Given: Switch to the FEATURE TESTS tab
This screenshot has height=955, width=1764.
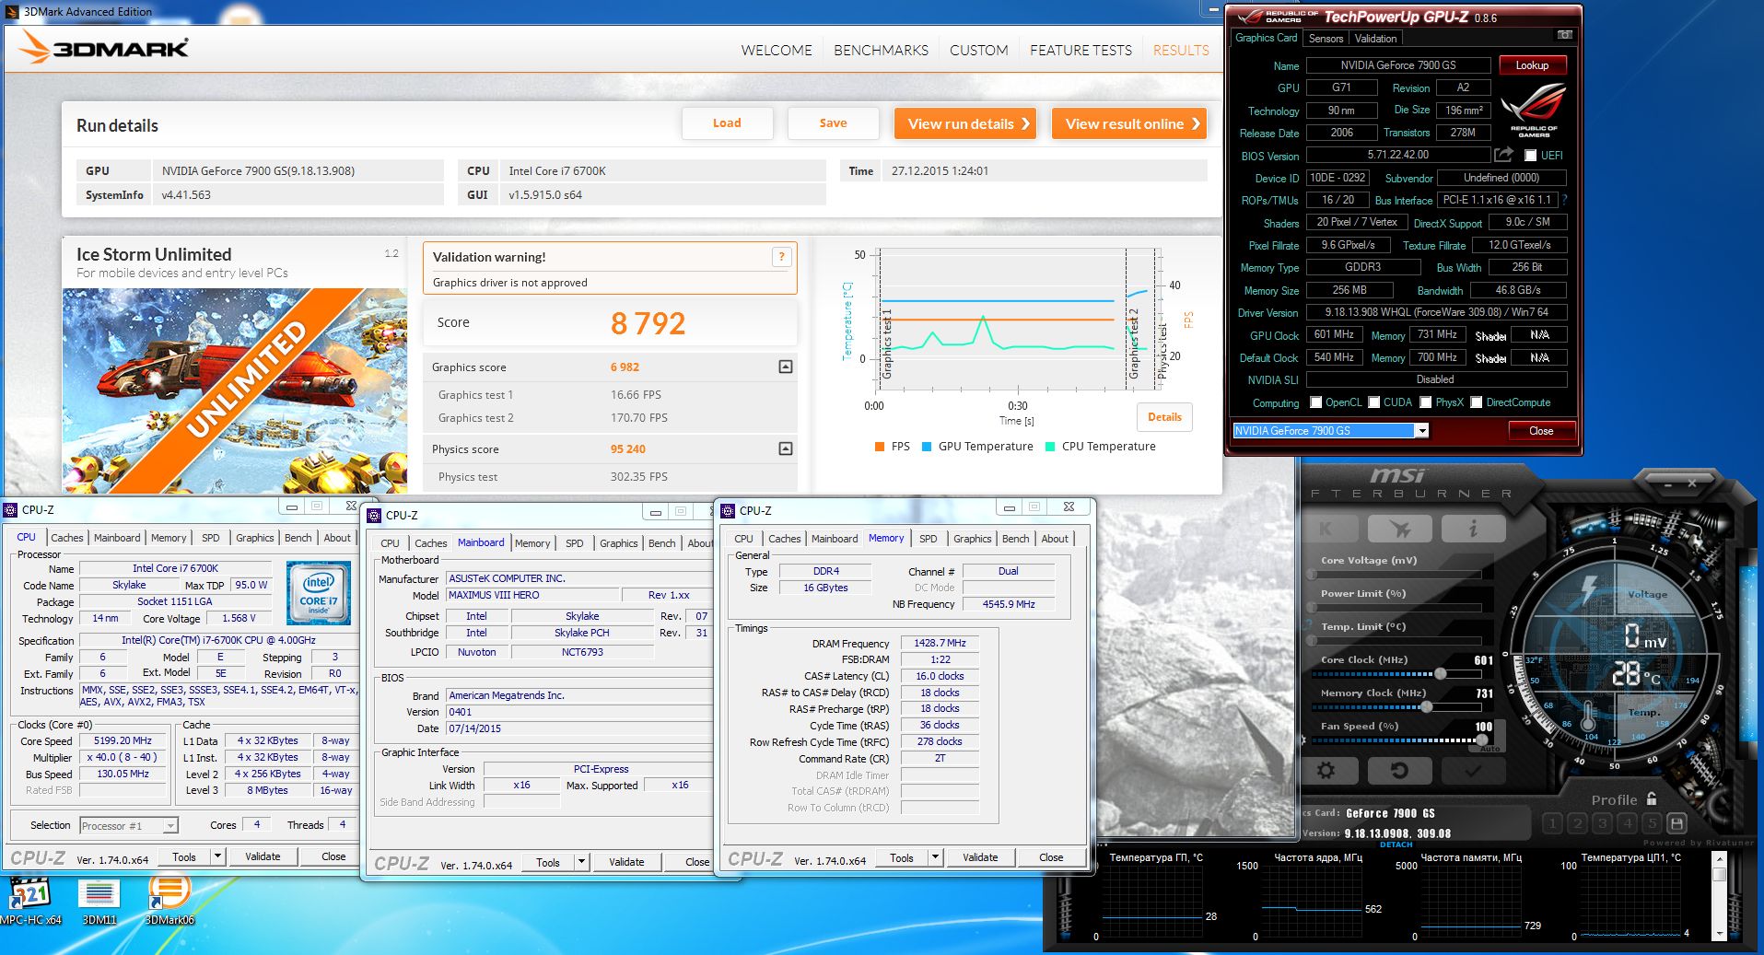Looking at the screenshot, I should pyautogui.click(x=1081, y=51).
